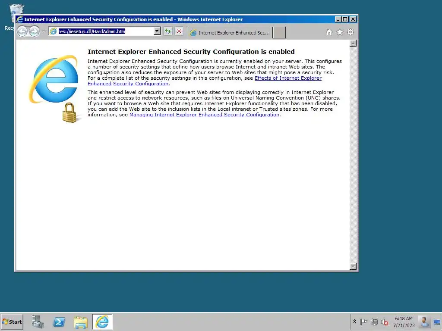Go to the Home page icon

click(x=329, y=32)
